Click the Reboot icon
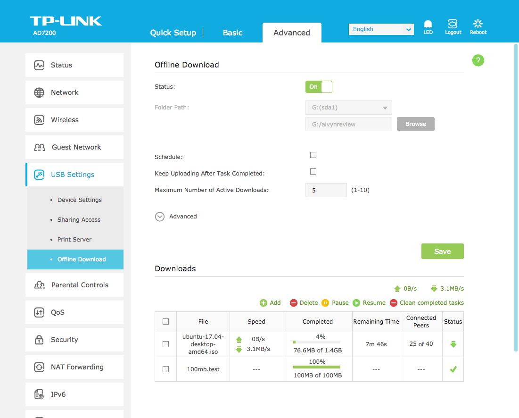Image resolution: width=519 pixels, height=418 pixels. (x=478, y=25)
